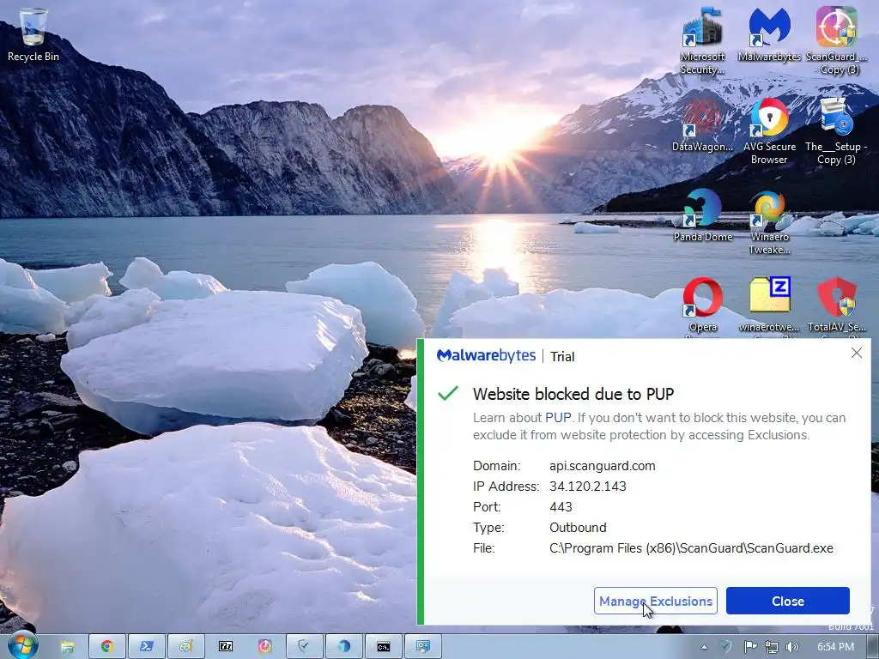The width and height of the screenshot is (879, 659).
Task: Click the port value 443
Action: [561, 507]
